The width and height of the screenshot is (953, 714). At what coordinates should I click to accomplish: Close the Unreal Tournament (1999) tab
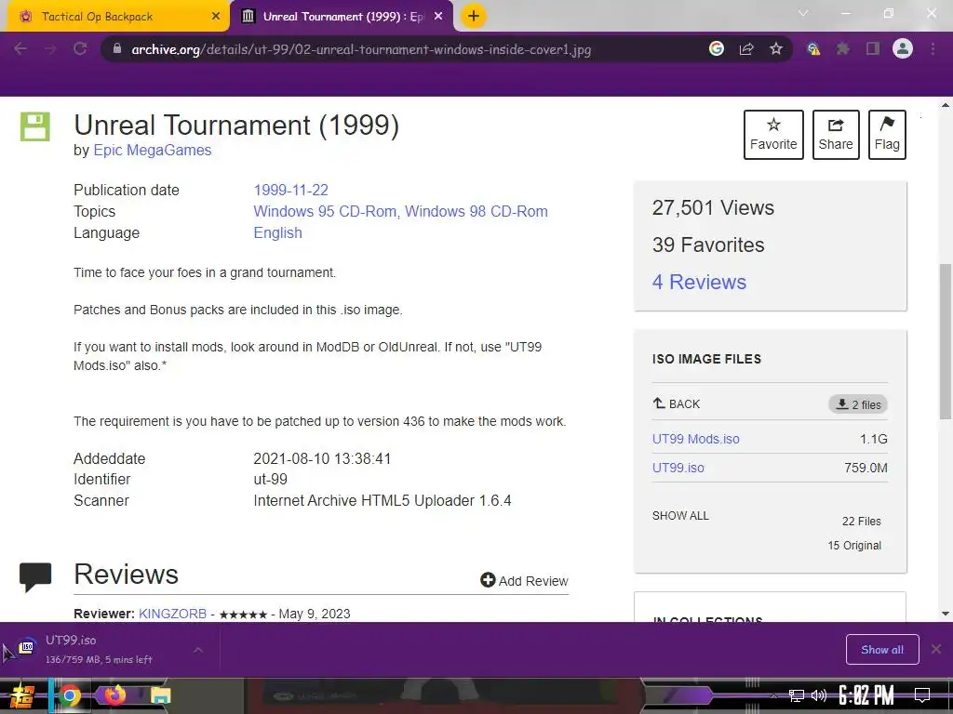pos(438,17)
